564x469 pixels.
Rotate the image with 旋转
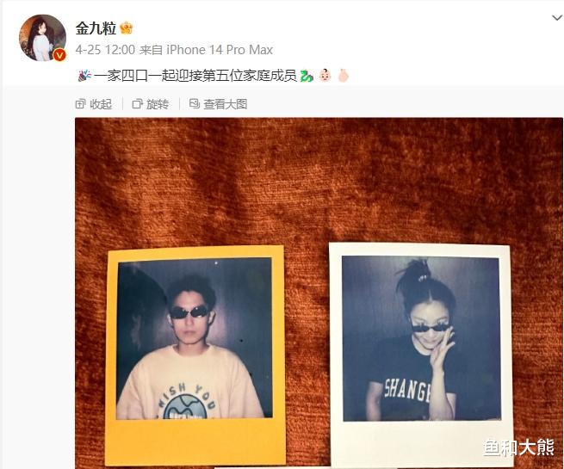tap(151, 104)
